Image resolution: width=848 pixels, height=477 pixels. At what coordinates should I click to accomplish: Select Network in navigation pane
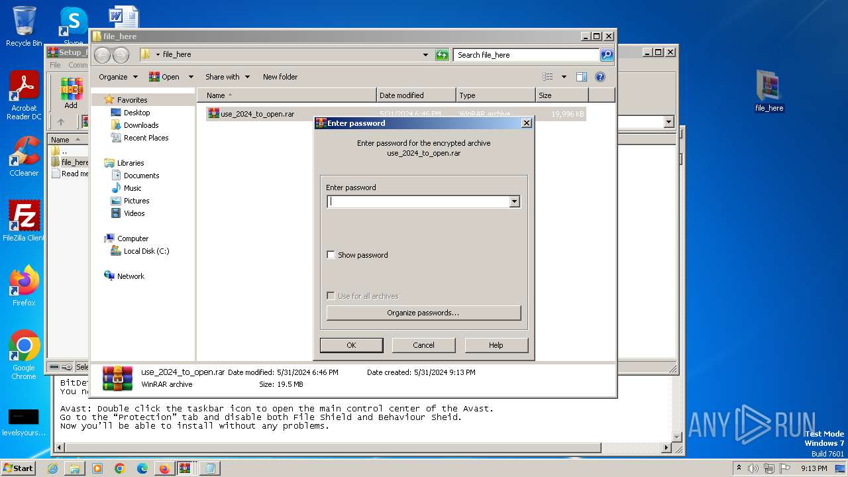[131, 276]
